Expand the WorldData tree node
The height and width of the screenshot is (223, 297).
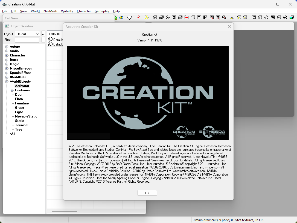point(7,77)
